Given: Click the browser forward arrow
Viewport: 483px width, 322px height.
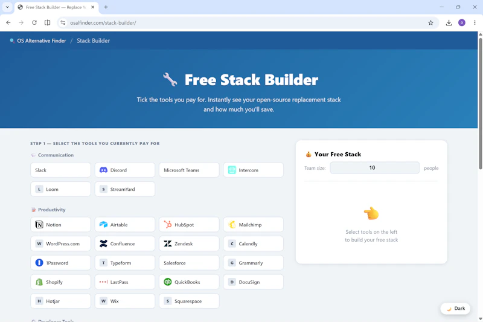Looking at the screenshot, I should (21, 23).
